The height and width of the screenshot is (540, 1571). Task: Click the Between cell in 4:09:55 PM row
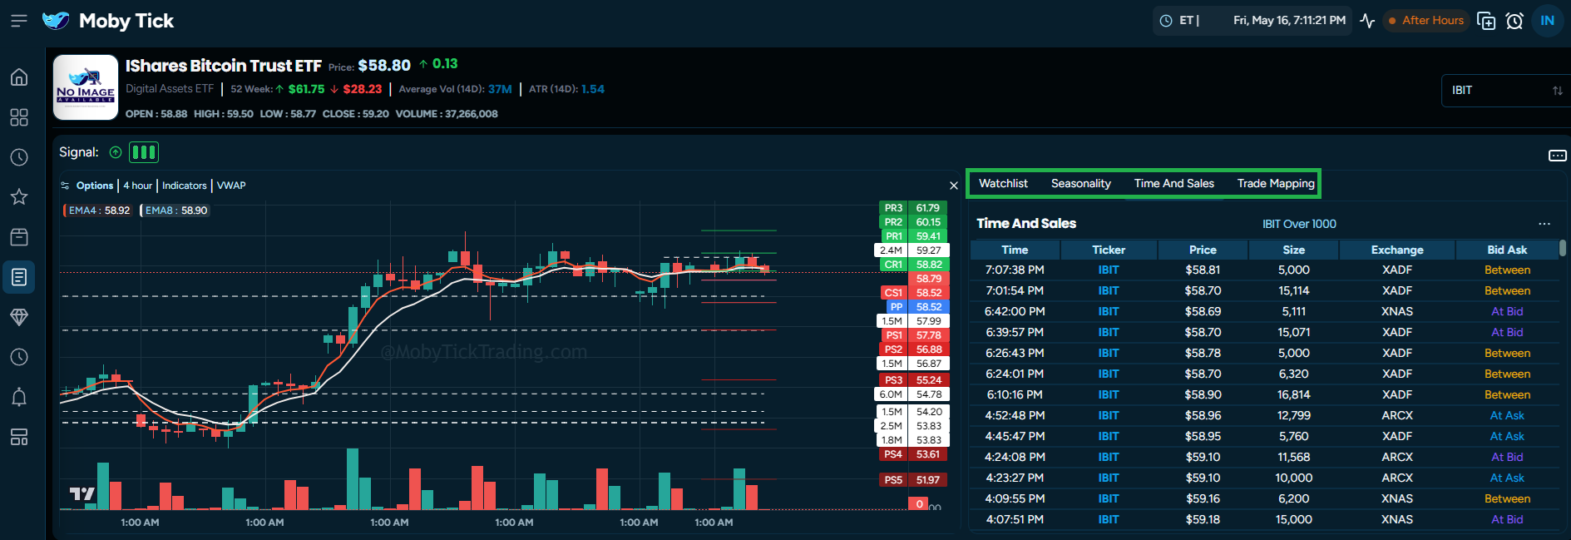(x=1507, y=499)
